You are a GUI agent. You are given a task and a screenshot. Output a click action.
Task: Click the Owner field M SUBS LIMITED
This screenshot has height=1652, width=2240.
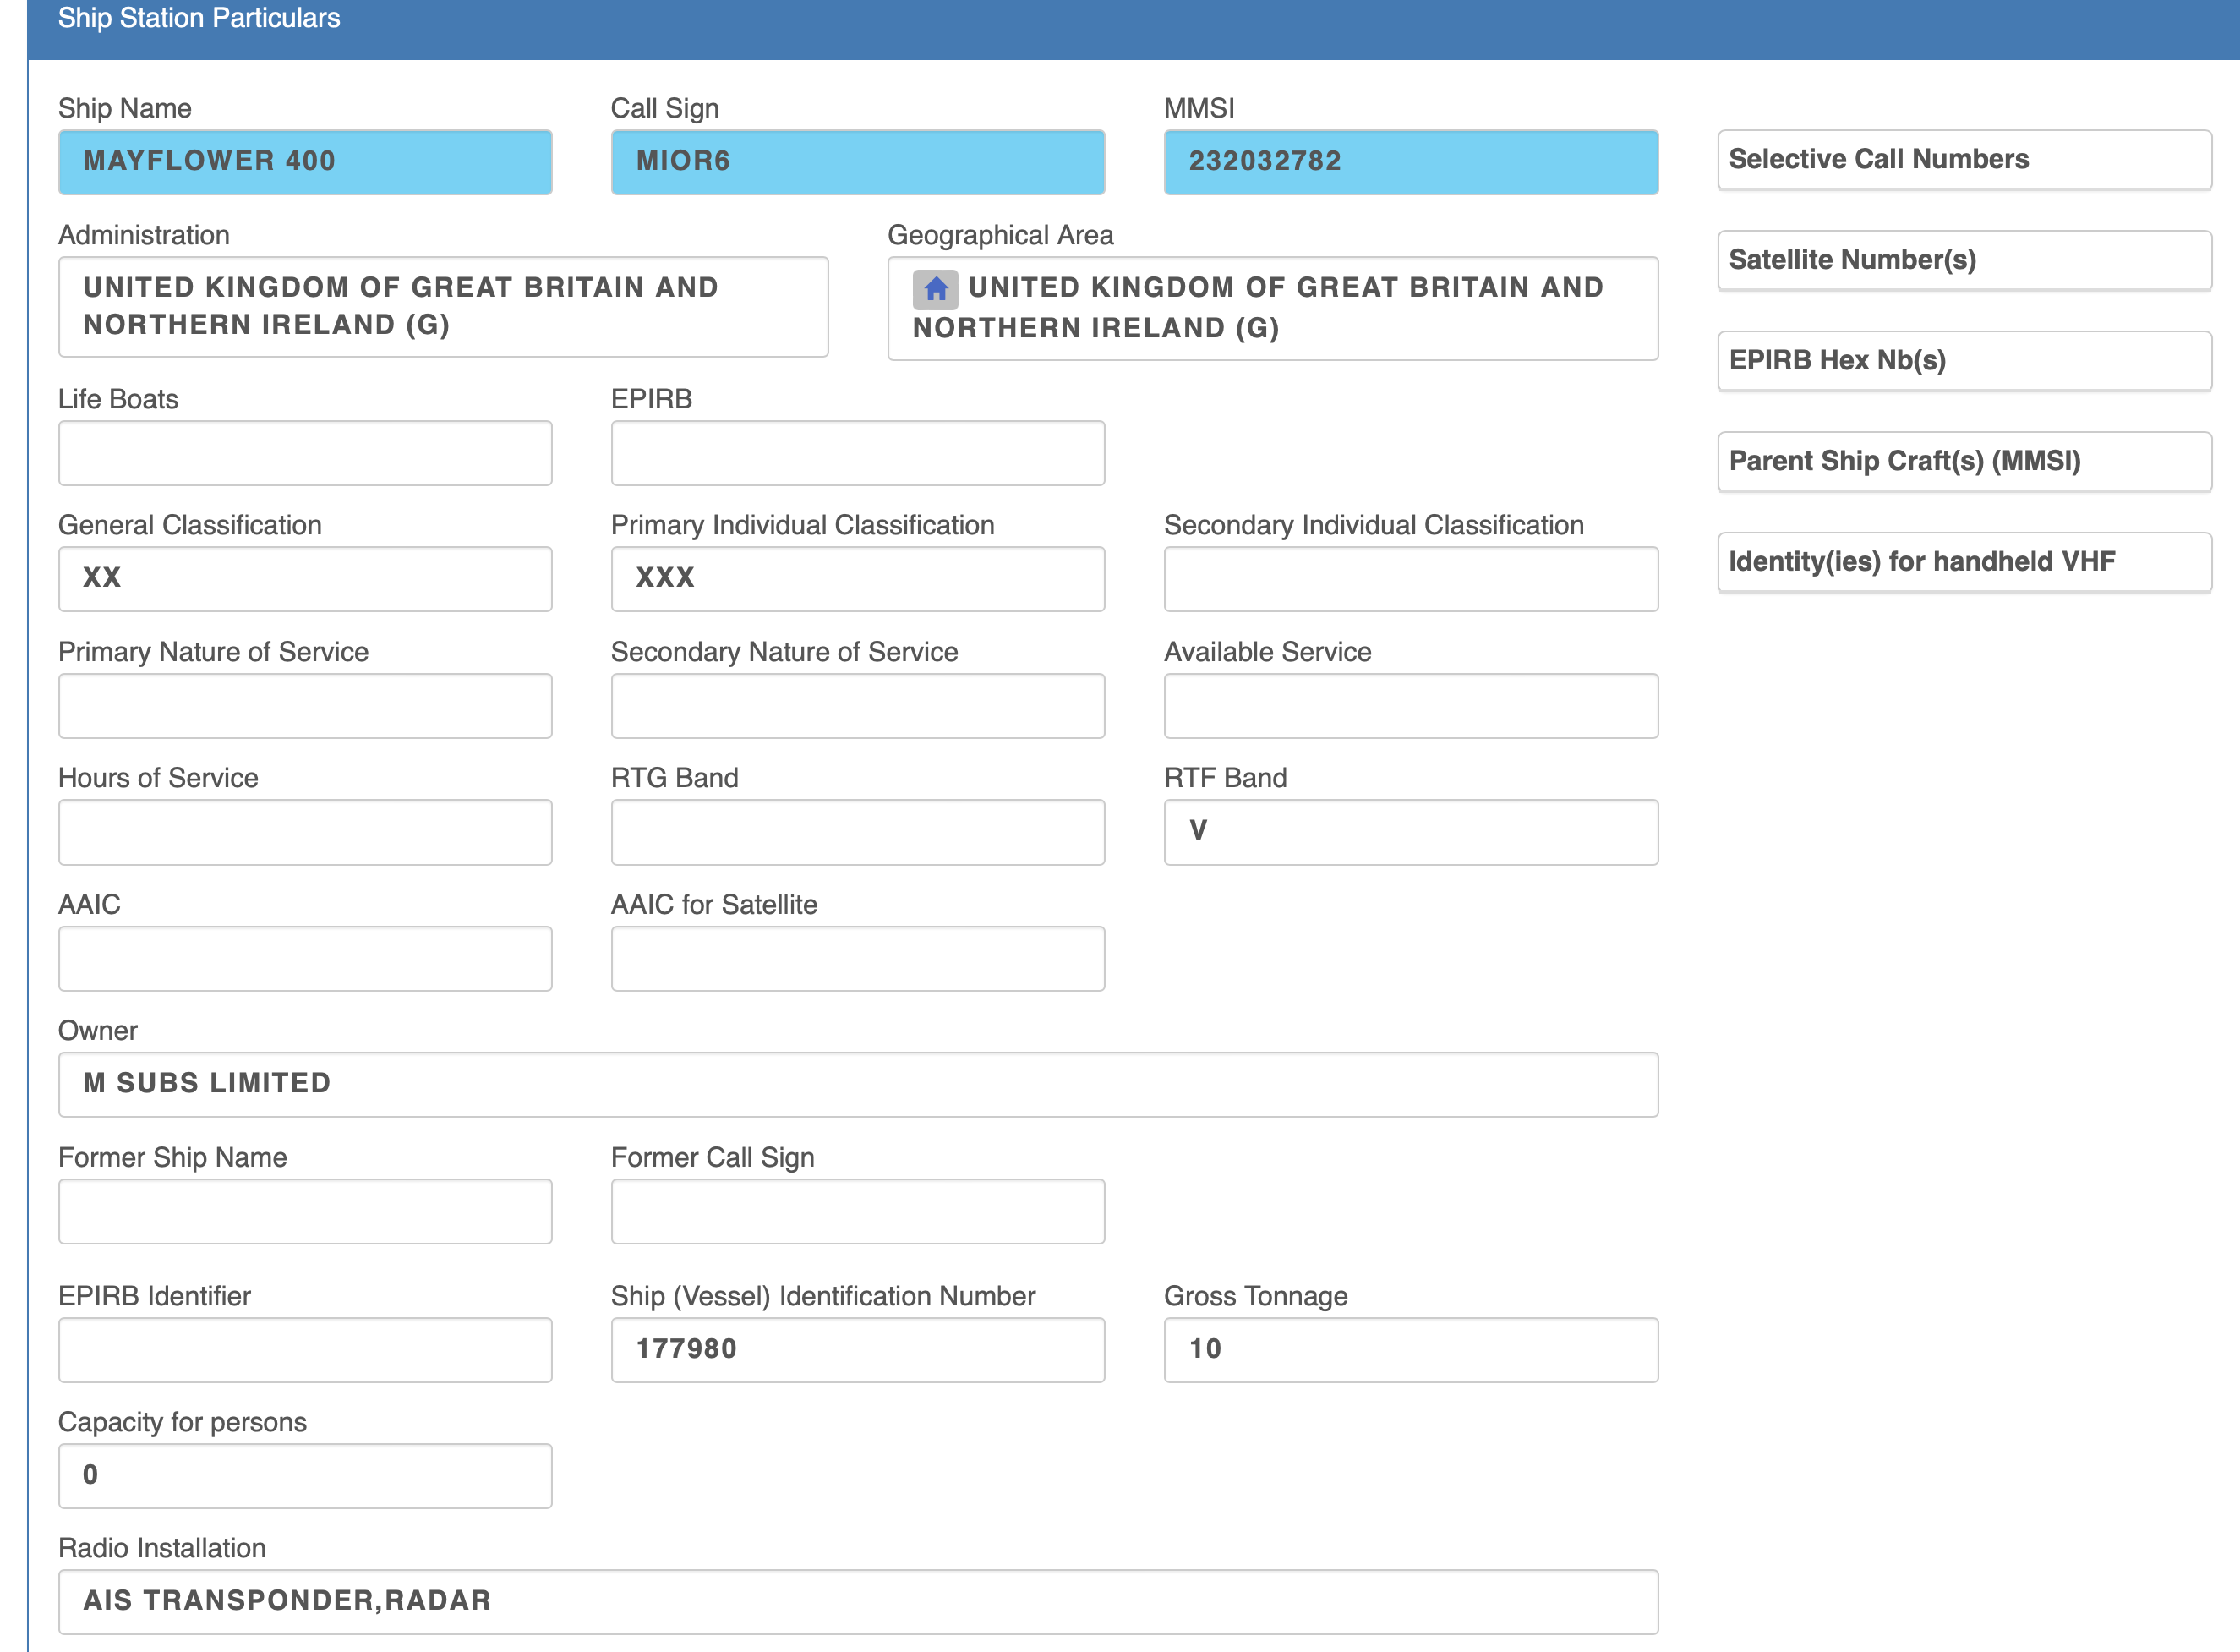pos(858,1084)
